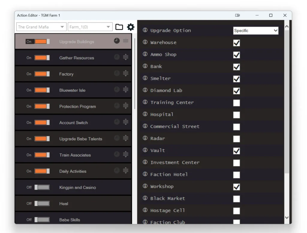This screenshot has height=233, width=307.
Task: Uncheck the Ammo Shop checkbox
Action: click(237, 55)
